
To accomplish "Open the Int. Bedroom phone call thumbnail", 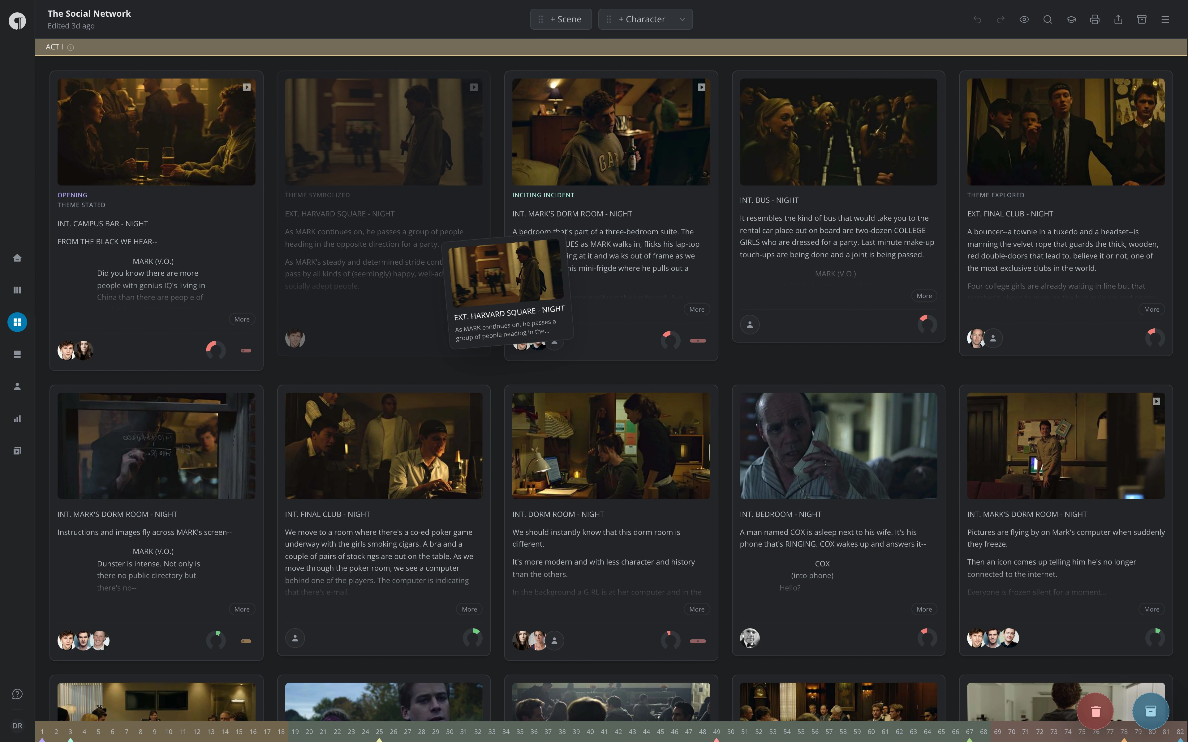I will (838, 446).
